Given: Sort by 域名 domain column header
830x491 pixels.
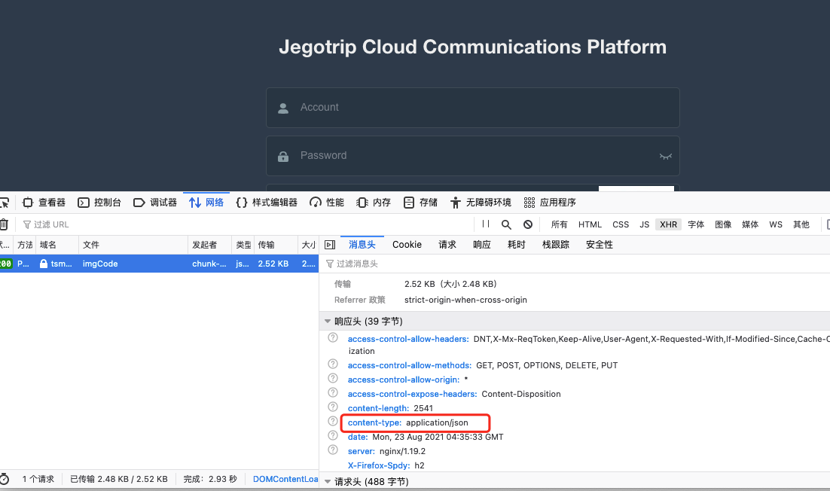Looking at the screenshot, I should coord(57,245).
